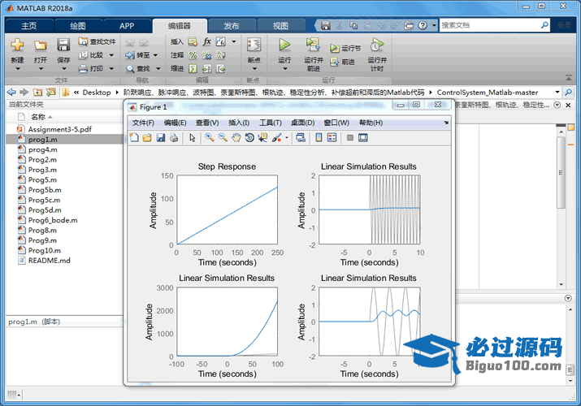The image size is (581, 406).
Task: Open the dropdown arrow under 运行
Action: pyautogui.click(x=284, y=69)
